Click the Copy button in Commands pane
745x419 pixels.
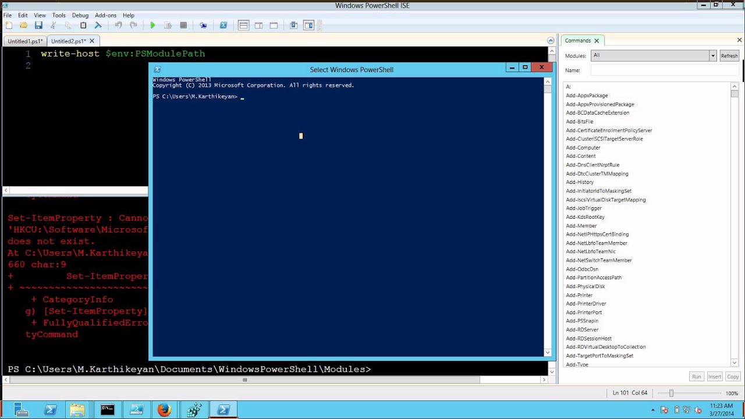tap(733, 377)
